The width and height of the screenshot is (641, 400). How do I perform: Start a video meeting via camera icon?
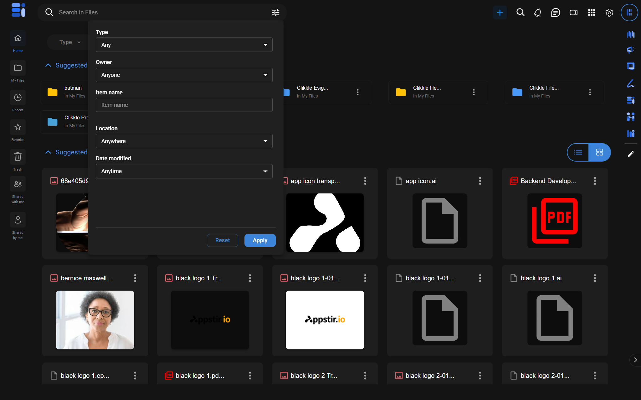(573, 12)
